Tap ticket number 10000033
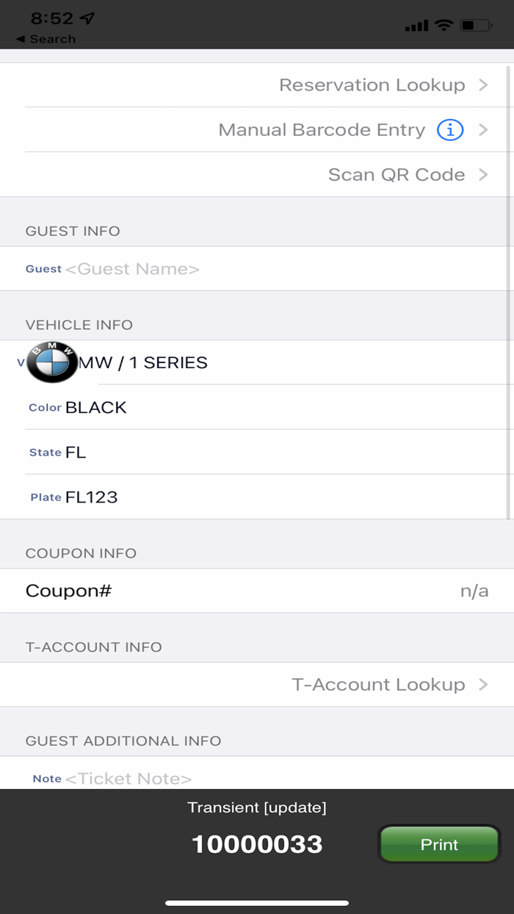The width and height of the screenshot is (514, 914). 257,843
